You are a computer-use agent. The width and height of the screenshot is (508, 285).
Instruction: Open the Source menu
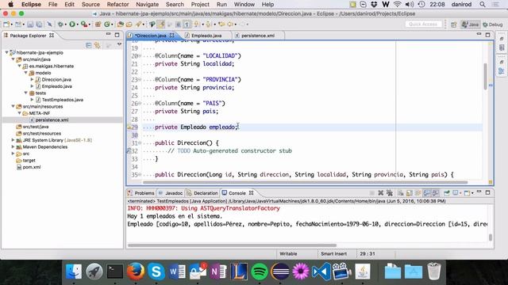click(x=90, y=5)
